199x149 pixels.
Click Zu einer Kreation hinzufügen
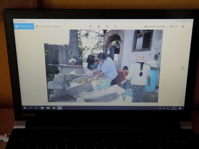click(x=47, y=26)
